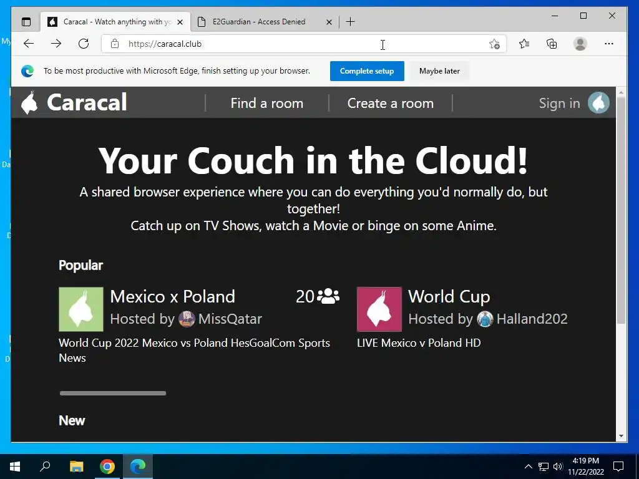This screenshot has width=639, height=479.
Task: Open the tab actions menu icon
Action: click(26, 22)
